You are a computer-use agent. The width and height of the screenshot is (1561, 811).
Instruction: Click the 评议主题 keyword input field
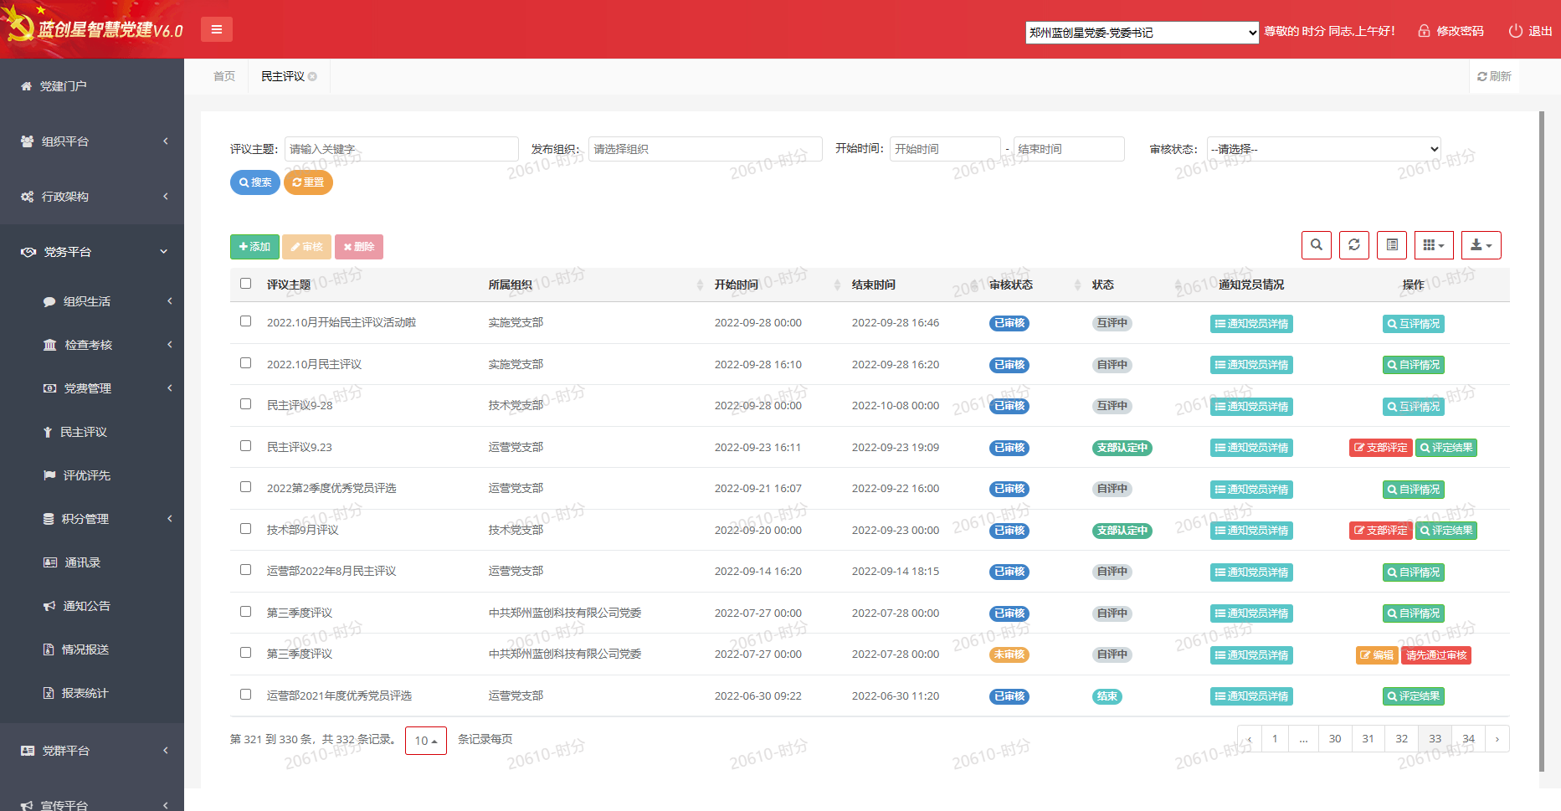402,149
